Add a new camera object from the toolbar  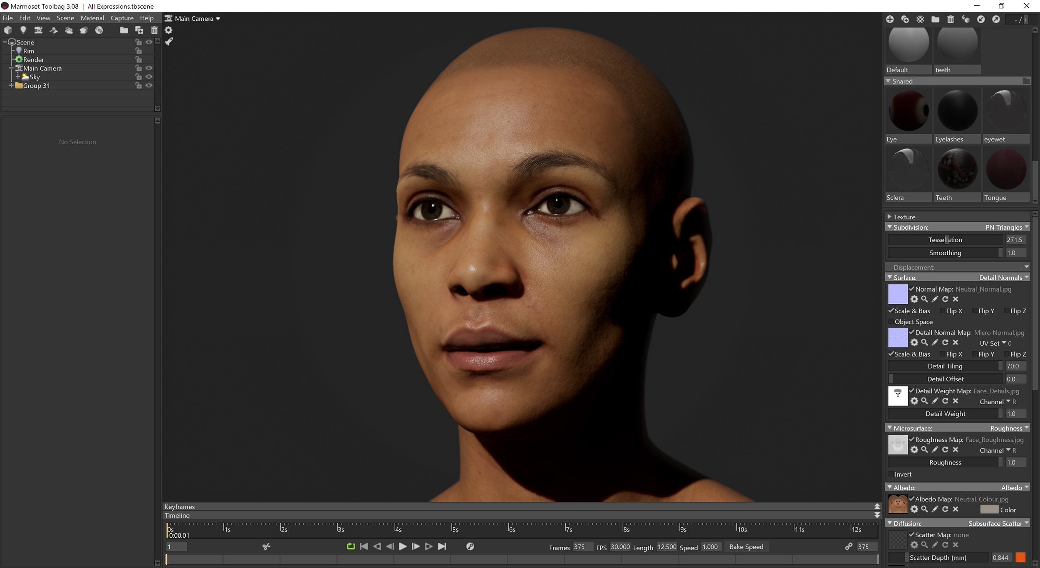click(38, 30)
